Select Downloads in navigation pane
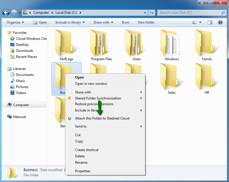Viewport: 229px width, 182px height. [22, 51]
